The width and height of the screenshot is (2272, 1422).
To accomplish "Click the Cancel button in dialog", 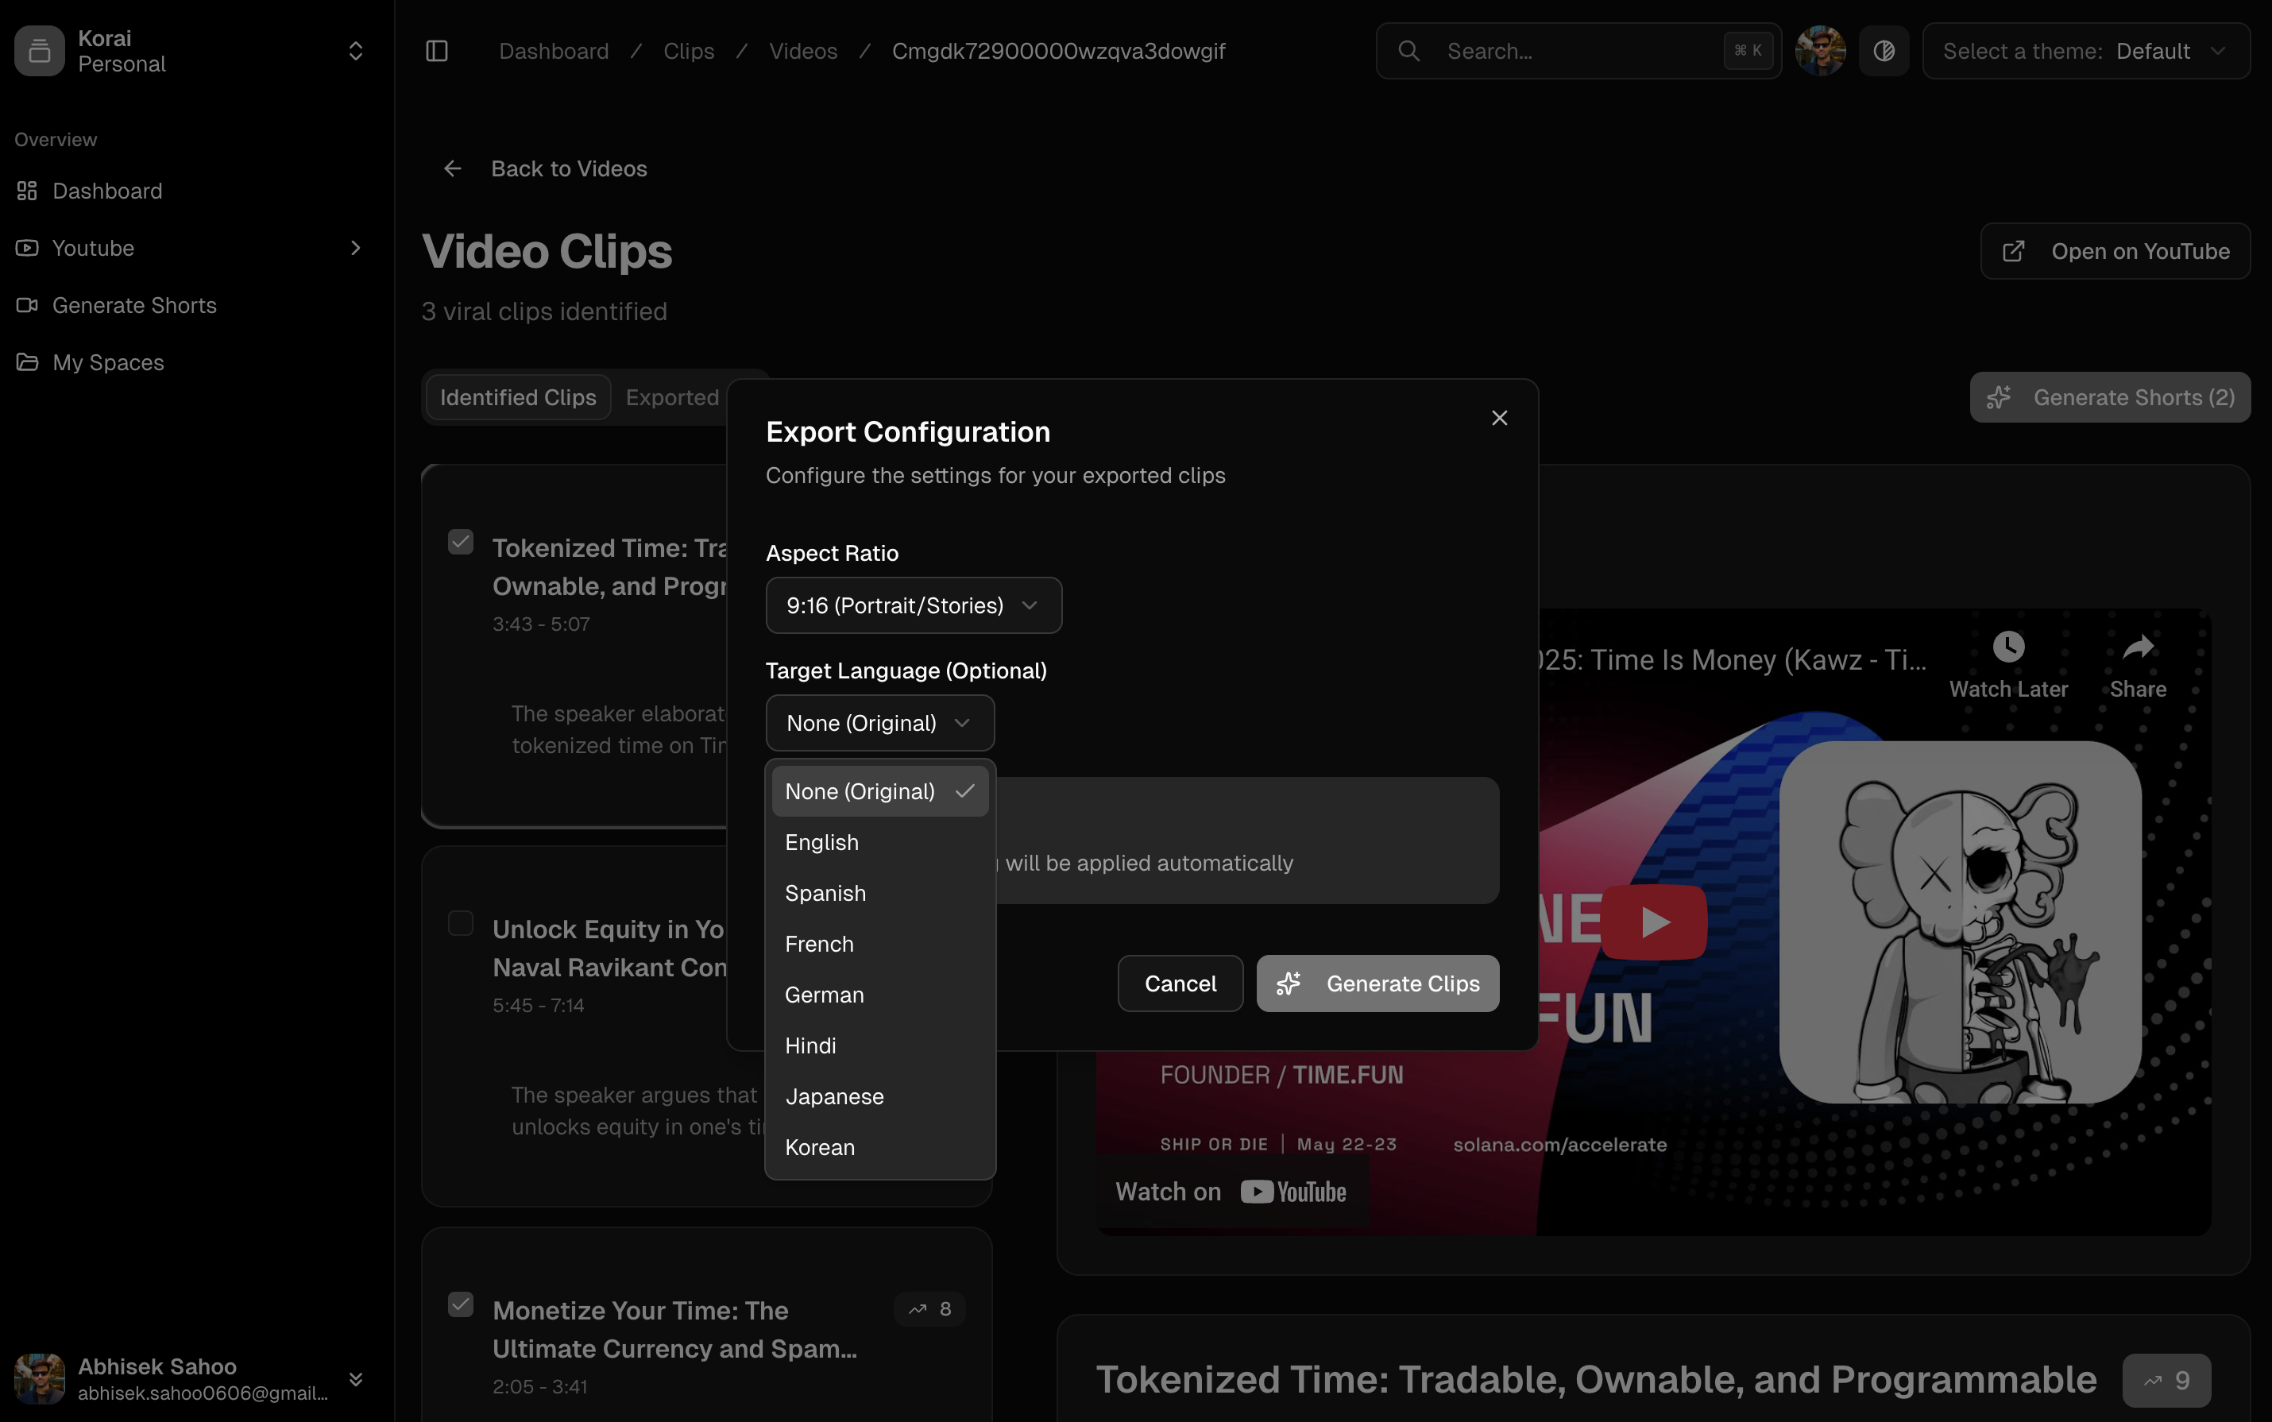I will [1179, 983].
